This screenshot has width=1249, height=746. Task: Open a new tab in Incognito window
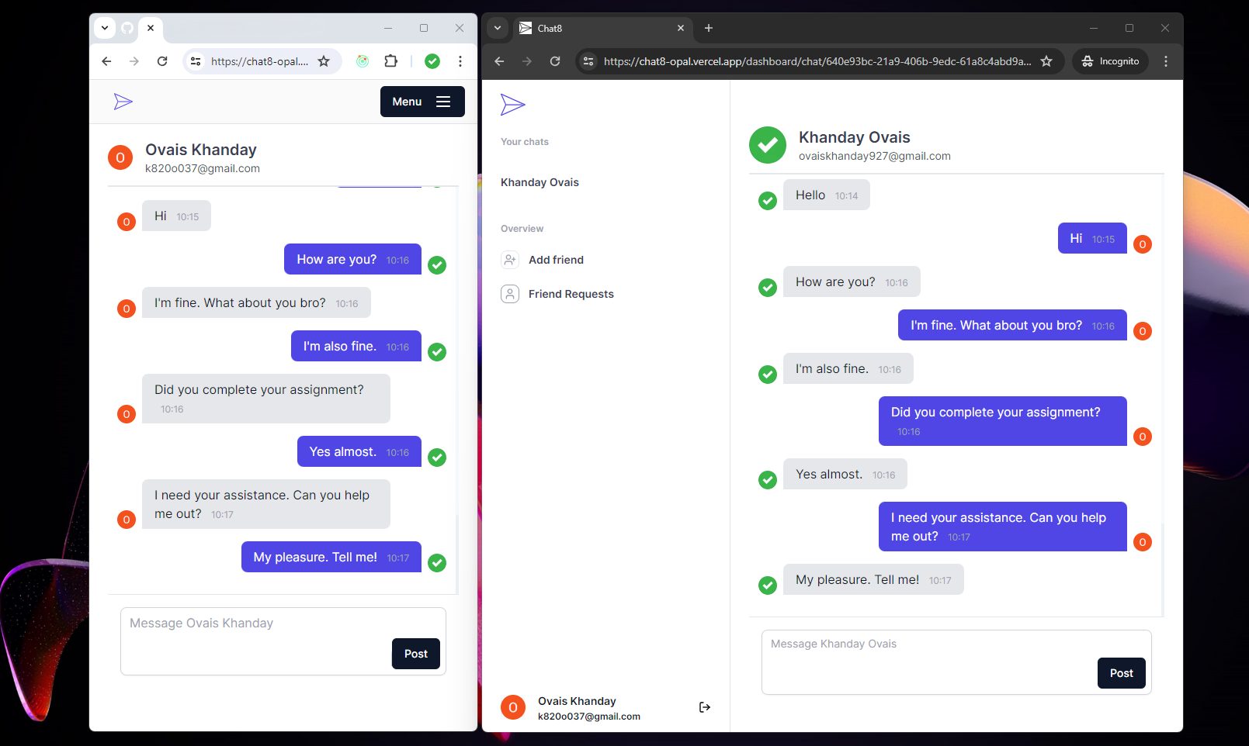(709, 28)
